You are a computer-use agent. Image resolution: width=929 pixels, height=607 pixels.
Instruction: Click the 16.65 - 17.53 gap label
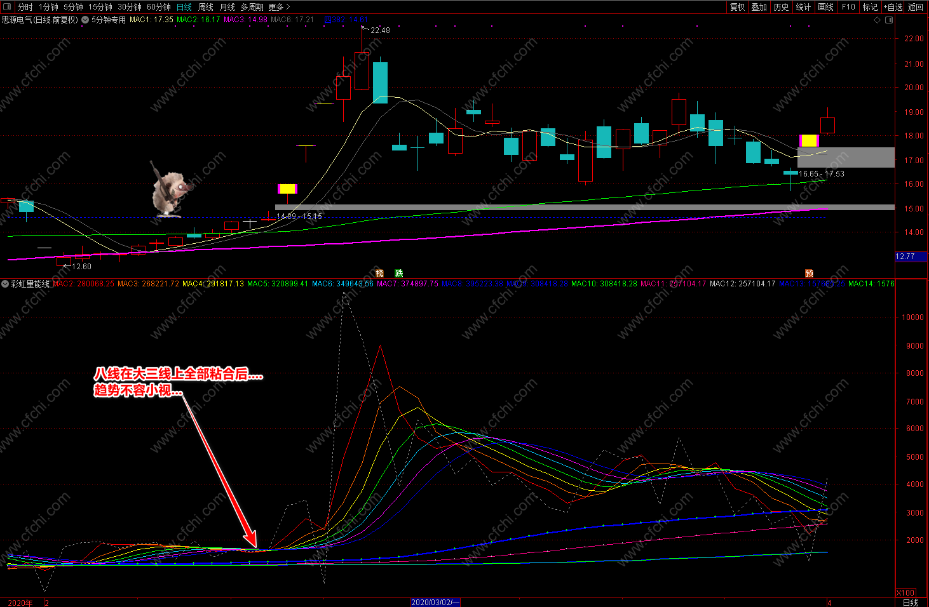click(822, 173)
